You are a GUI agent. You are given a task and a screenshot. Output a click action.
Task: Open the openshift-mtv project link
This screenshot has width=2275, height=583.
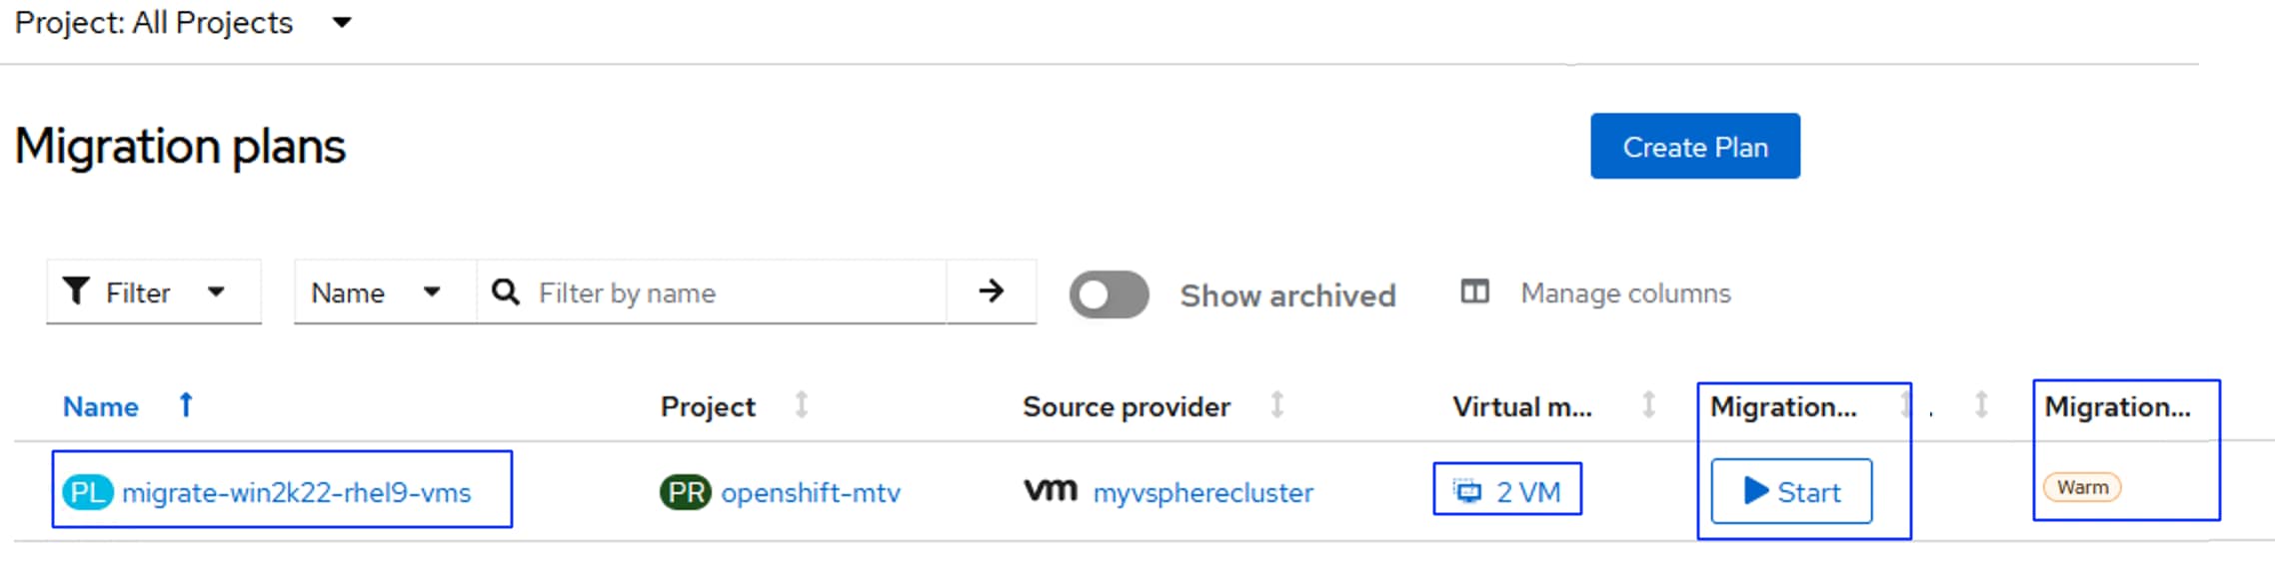[x=810, y=492]
